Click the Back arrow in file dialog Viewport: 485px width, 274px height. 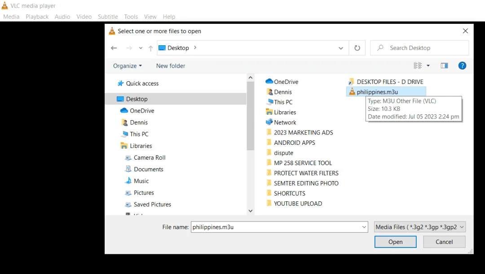(114, 48)
